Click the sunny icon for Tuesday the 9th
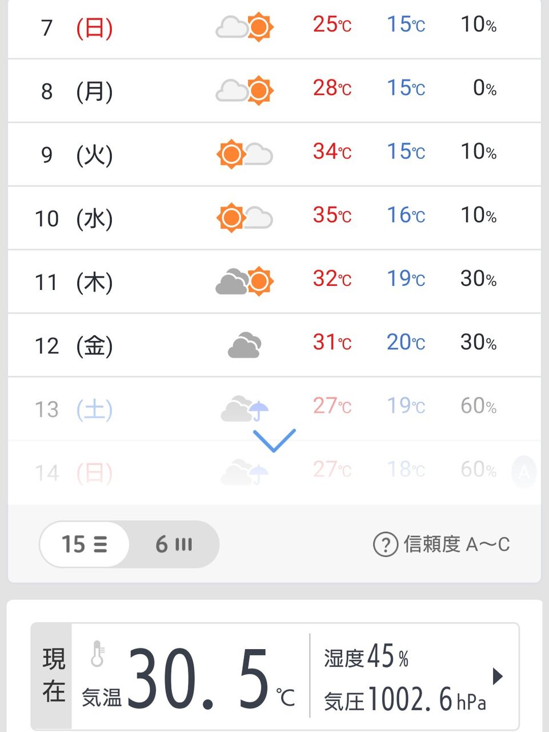This screenshot has height=732, width=549. (x=231, y=154)
